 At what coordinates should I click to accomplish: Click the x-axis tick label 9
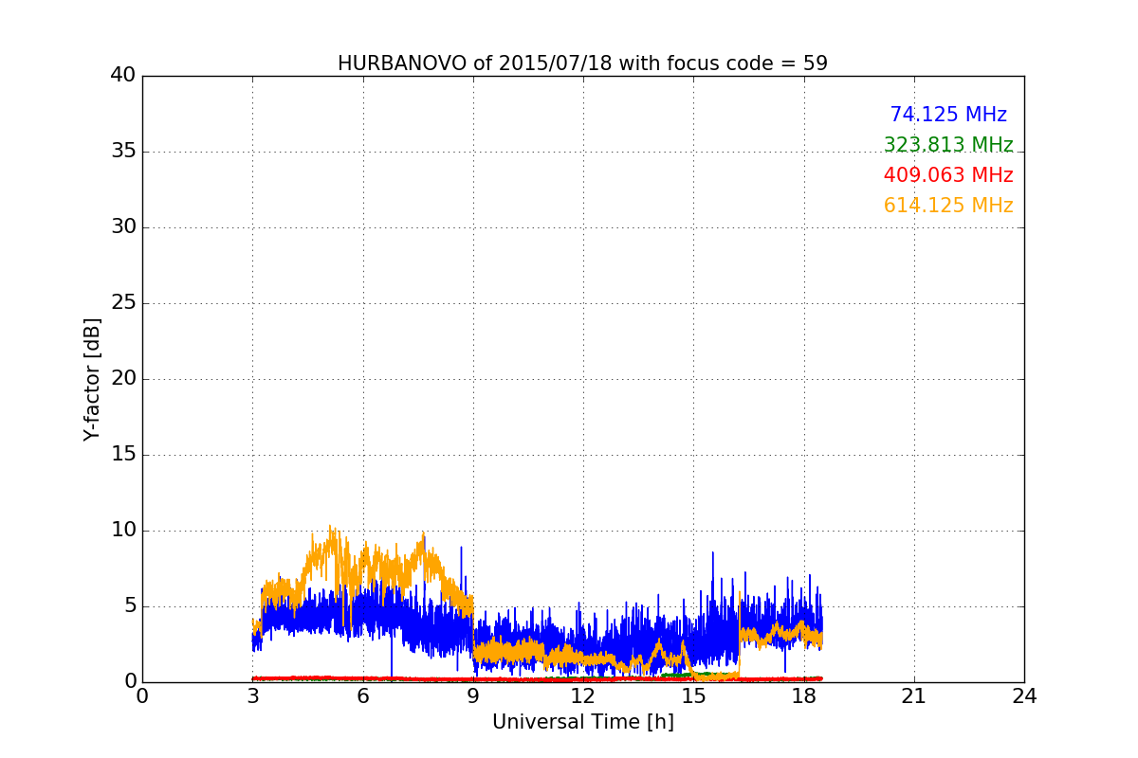(473, 696)
